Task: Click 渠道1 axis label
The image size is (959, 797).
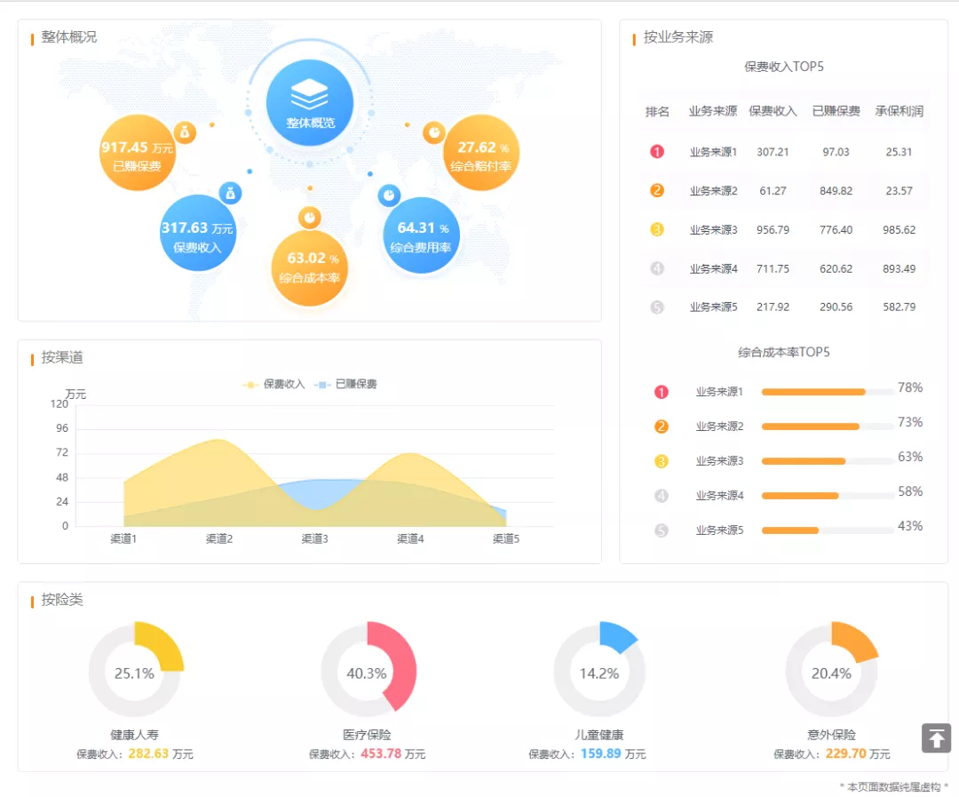Action: tap(123, 538)
